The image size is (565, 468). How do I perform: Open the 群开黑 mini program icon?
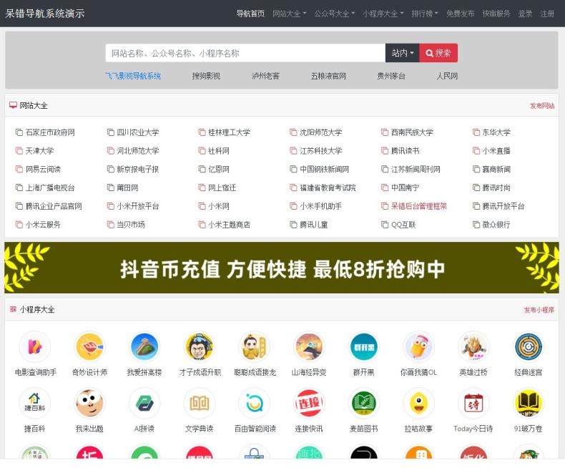pos(364,346)
